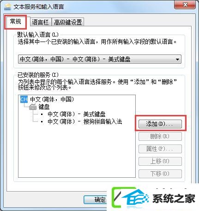Click the dialog title bar keyboard icon
The image size is (199, 211).
tap(7, 7)
